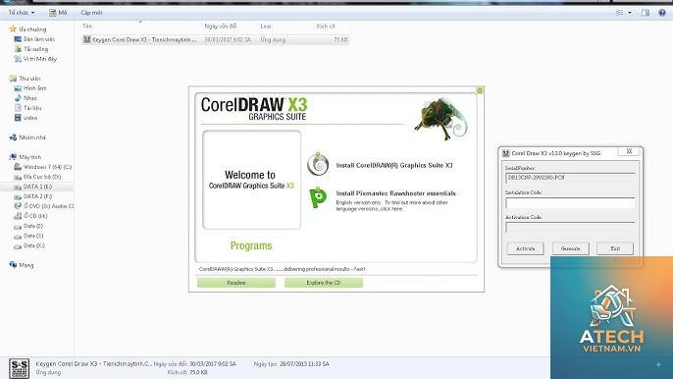Click Install Pixmantec Rawshooter essentials

click(x=395, y=193)
